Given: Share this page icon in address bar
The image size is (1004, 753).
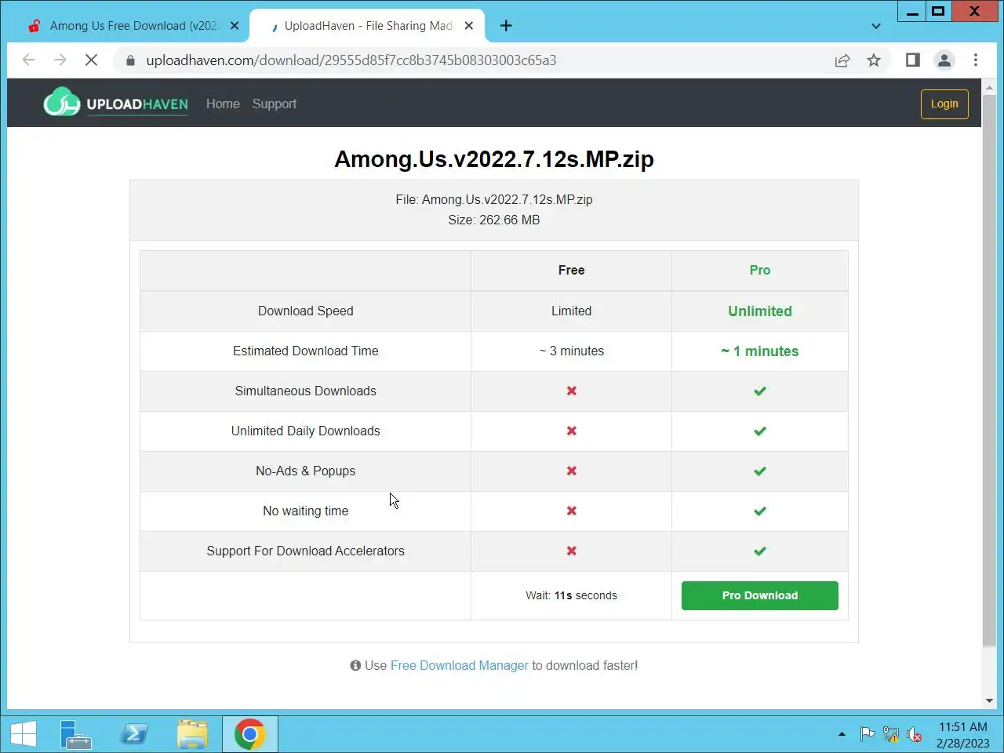Looking at the screenshot, I should [x=842, y=60].
